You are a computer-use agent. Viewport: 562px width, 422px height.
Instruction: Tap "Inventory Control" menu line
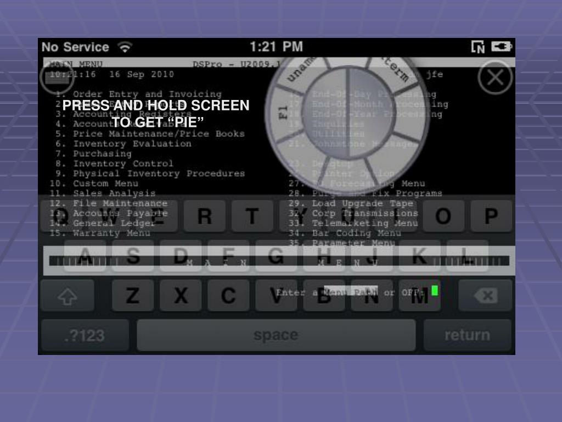tap(115, 164)
